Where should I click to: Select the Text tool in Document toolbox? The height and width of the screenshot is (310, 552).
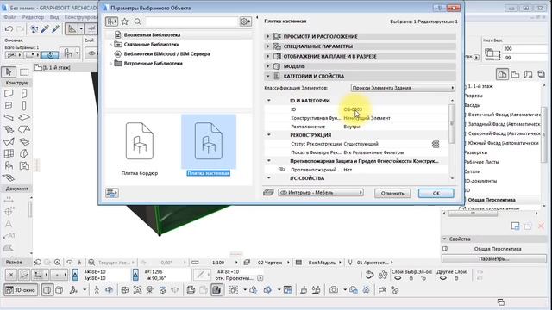coord(9,224)
